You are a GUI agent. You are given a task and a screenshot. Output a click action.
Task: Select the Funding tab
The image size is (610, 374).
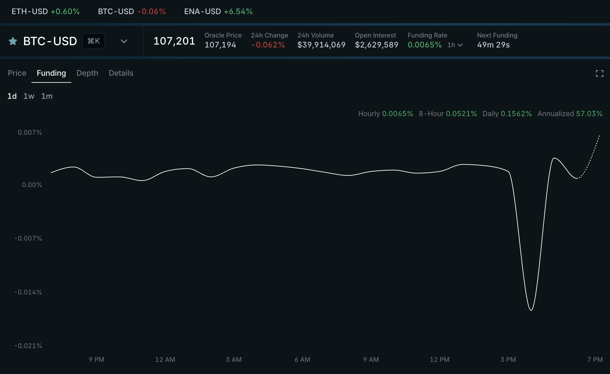(x=51, y=73)
